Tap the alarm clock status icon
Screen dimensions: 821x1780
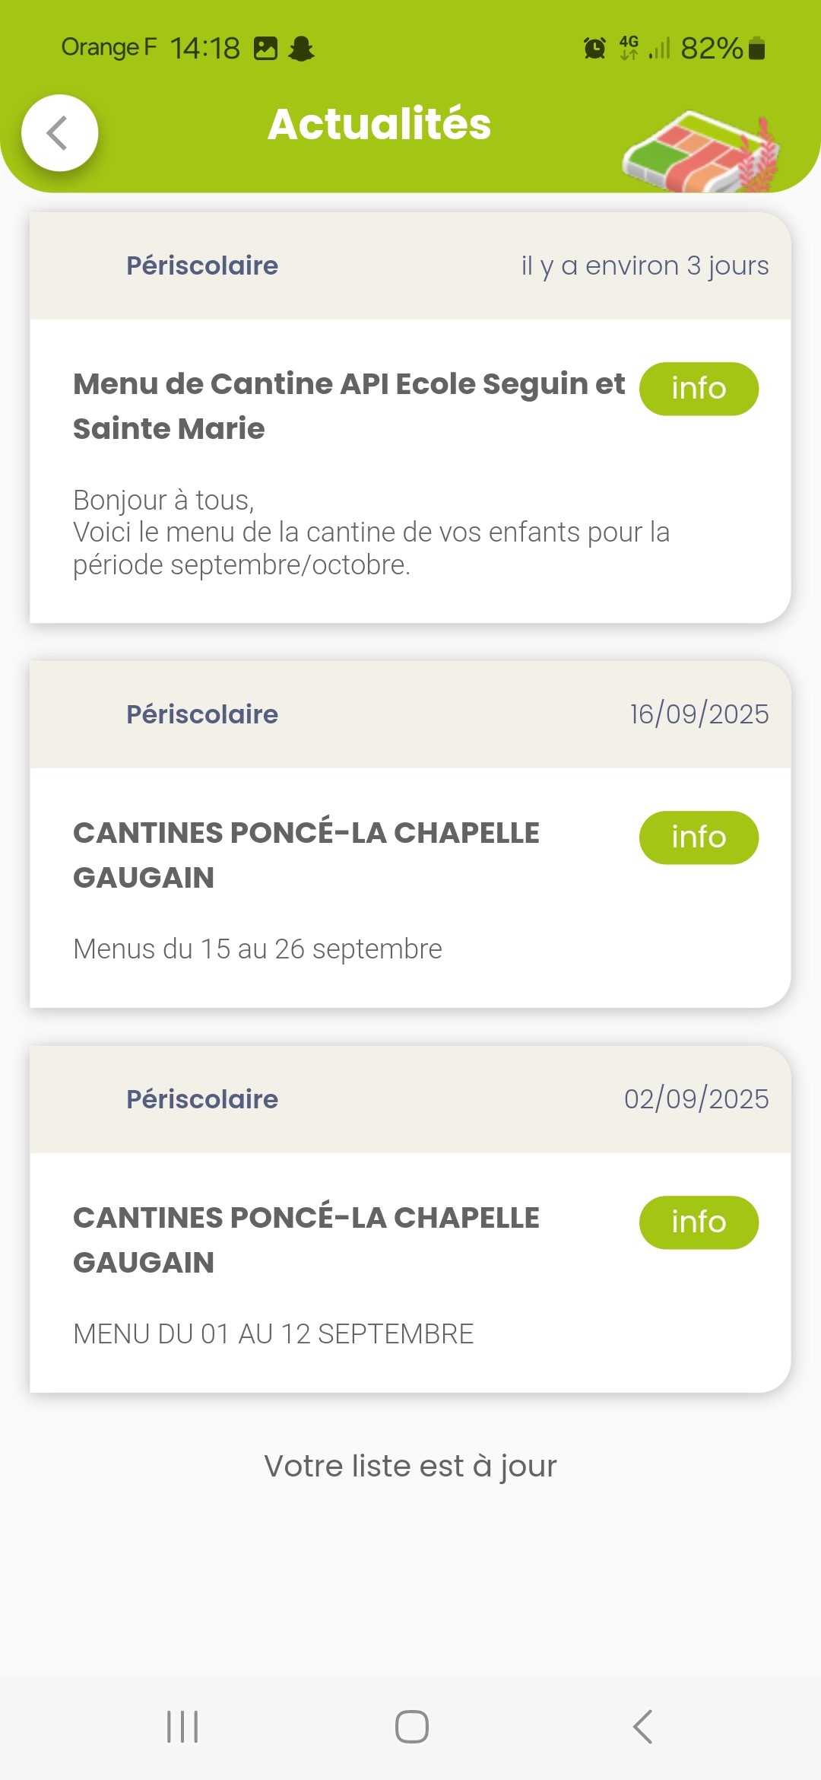pyautogui.click(x=594, y=49)
